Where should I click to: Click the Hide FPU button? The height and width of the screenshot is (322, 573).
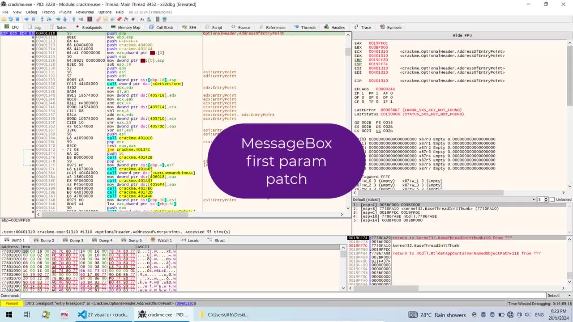coord(462,35)
